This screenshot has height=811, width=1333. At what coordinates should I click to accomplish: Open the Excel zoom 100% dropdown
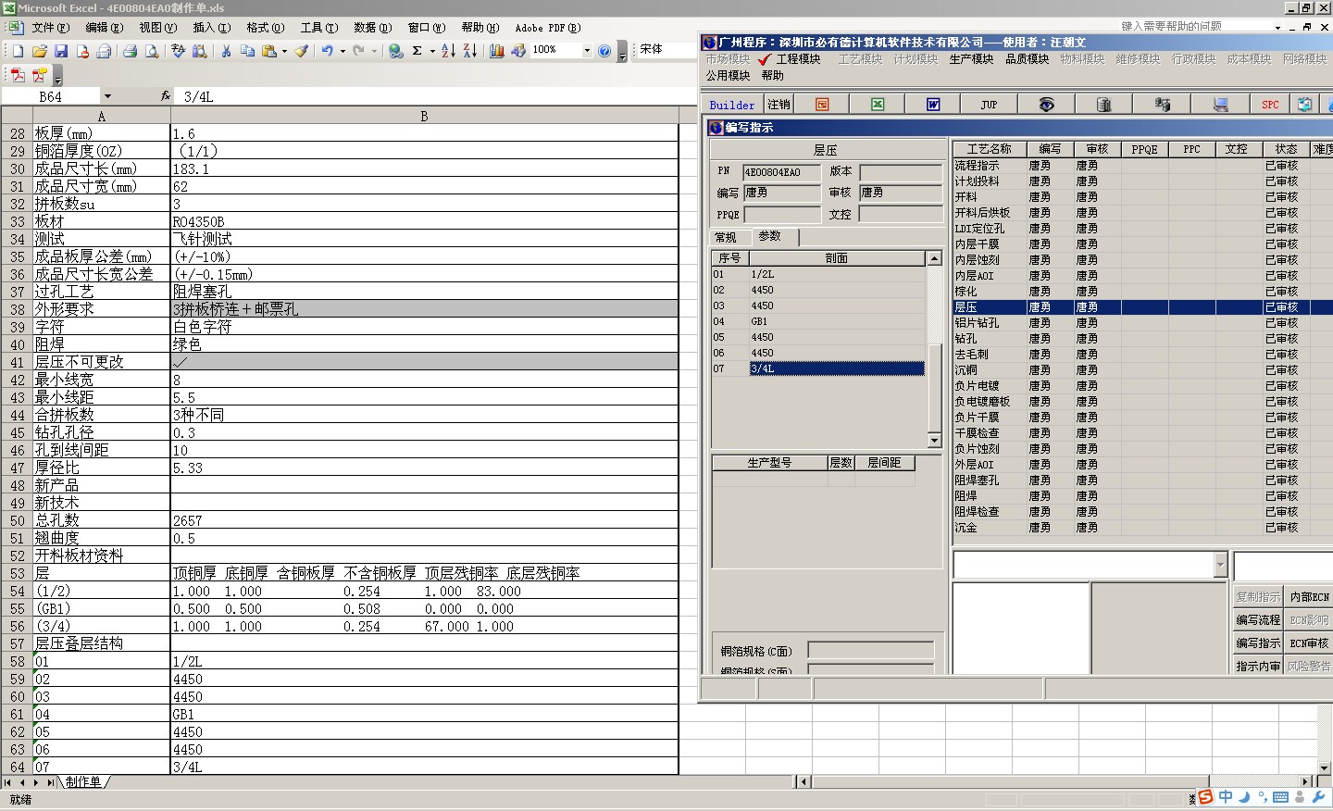(587, 51)
